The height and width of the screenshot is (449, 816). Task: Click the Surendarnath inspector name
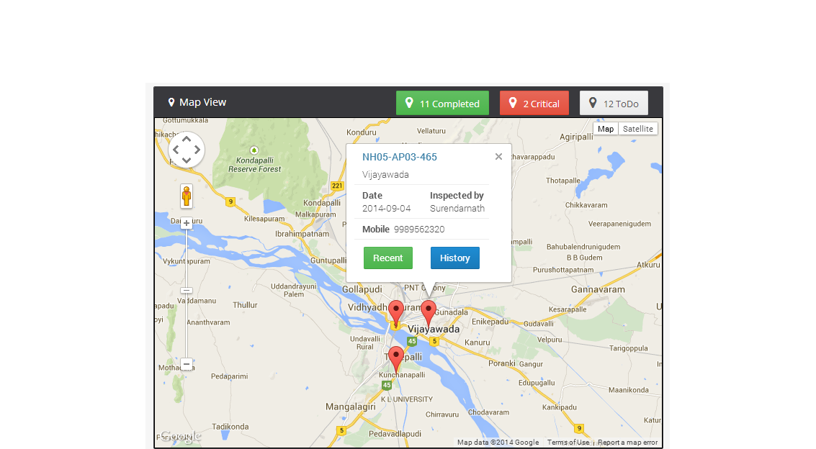(457, 209)
